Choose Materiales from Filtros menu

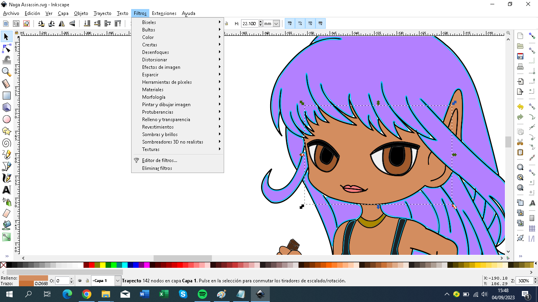(x=178, y=90)
